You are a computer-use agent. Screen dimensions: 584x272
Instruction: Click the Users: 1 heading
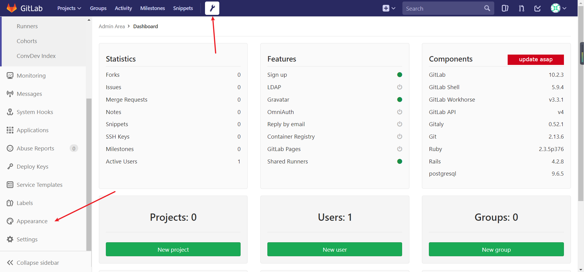(335, 217)
